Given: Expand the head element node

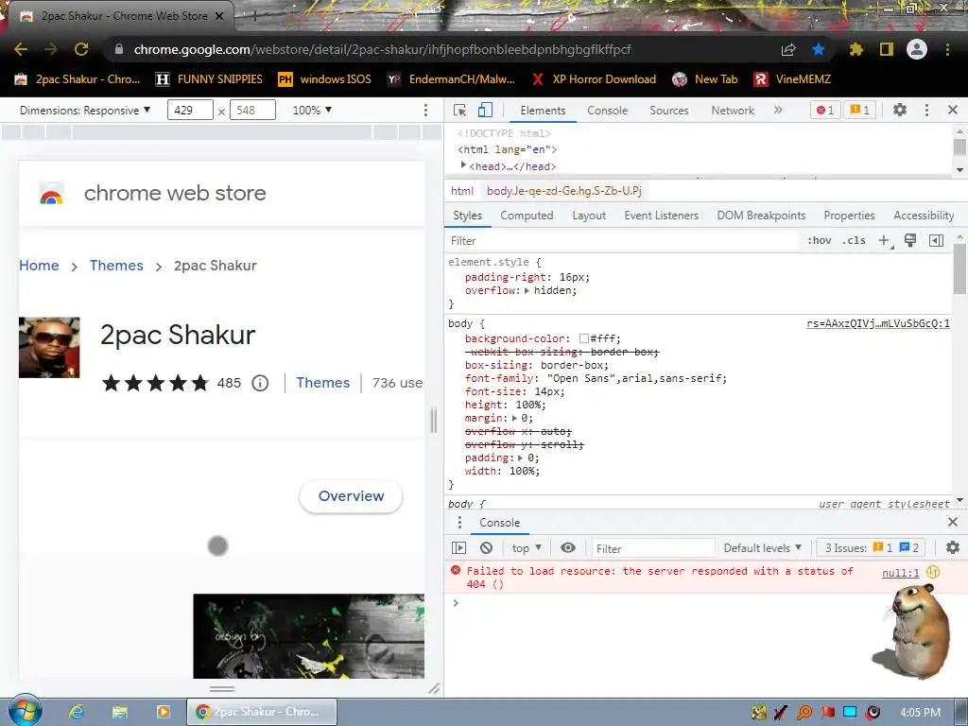Looking at the screenshot, I should (463, 164).
